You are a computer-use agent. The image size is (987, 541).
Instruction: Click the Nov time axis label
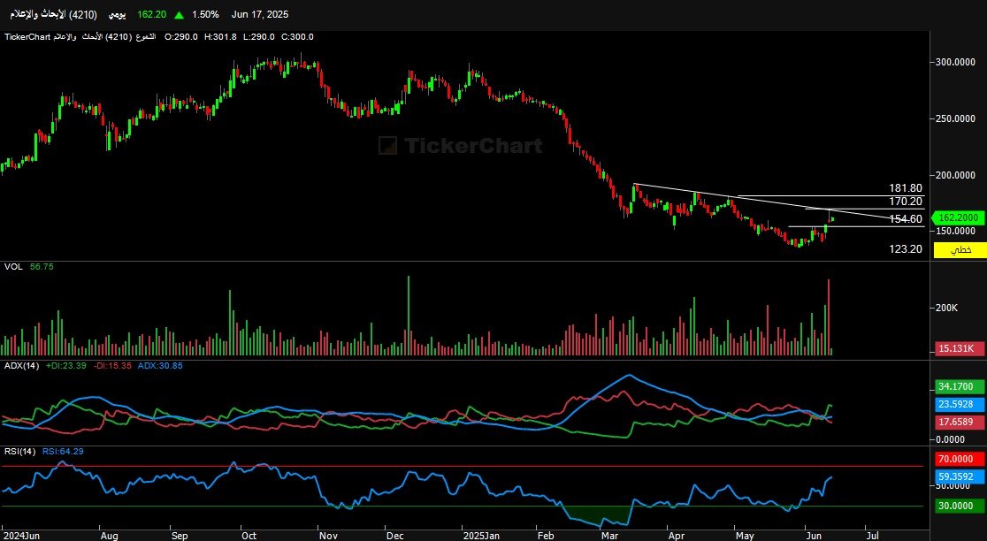click(x=328, y=536)
